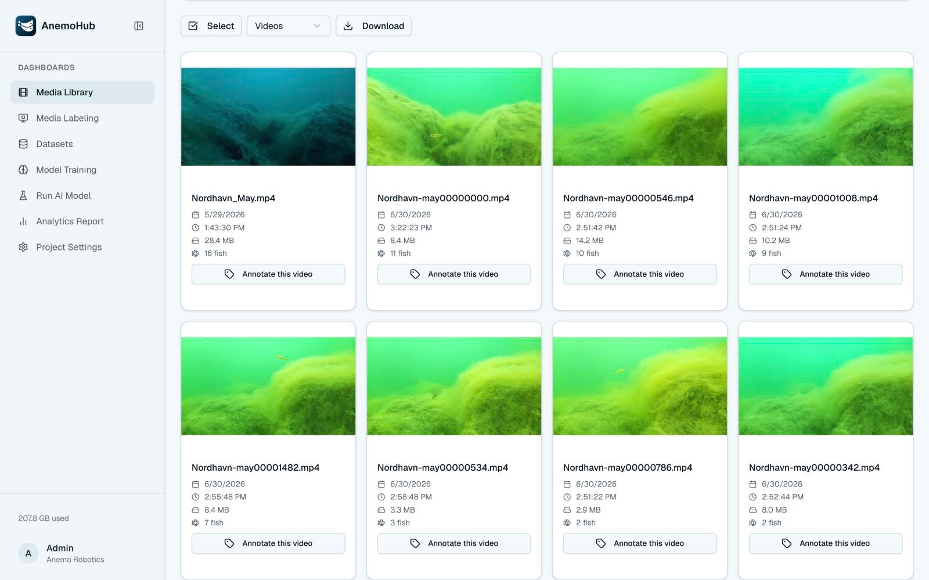Screen dimensions: 929x580
Task: Click the checkbox icon on Select button
Action: pyautogui.click(x=193, y=26)
